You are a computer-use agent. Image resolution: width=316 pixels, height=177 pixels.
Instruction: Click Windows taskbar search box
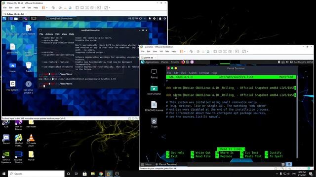[x=36, y=174]
